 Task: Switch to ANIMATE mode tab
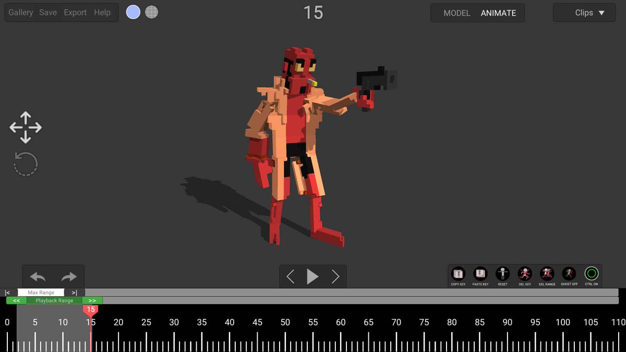pos(498,13)
